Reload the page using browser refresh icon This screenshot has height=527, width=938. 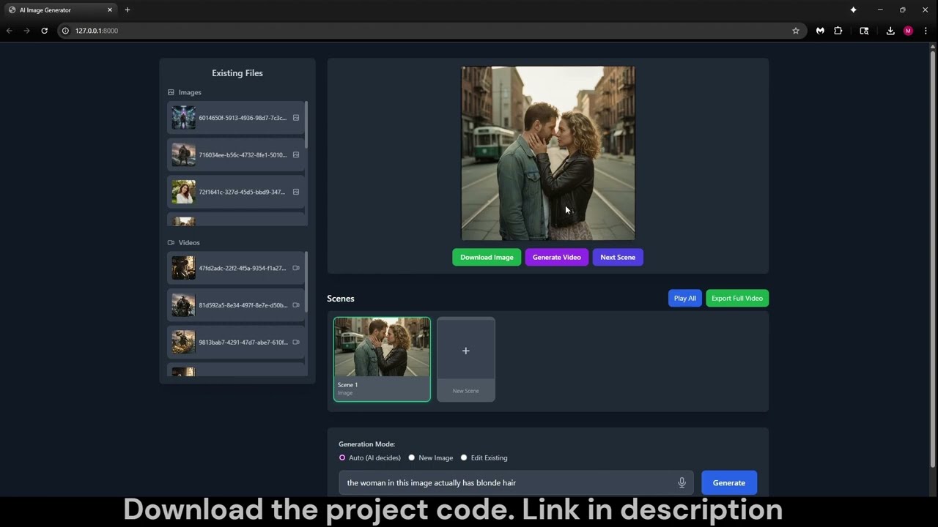[x=44, y=31]
